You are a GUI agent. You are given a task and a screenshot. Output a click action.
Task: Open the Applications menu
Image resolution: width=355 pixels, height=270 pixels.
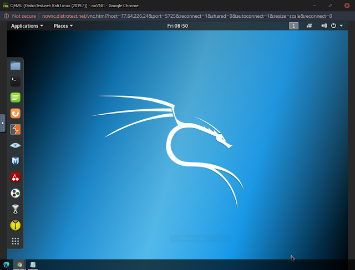pos(27,26)
